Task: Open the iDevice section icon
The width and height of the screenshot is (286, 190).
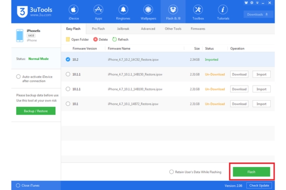Action: (73, 10)
